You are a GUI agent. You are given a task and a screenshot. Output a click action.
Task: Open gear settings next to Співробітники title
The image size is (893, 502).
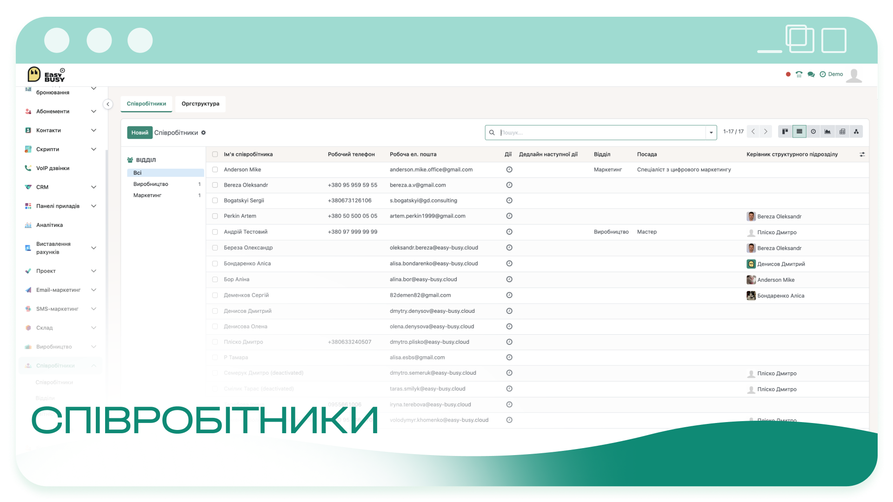pos(203,133)
